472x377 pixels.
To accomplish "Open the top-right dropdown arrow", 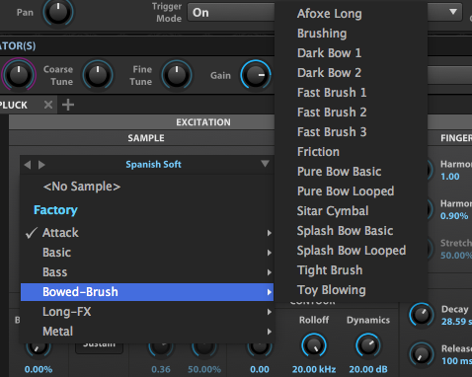I will [453, 12].
